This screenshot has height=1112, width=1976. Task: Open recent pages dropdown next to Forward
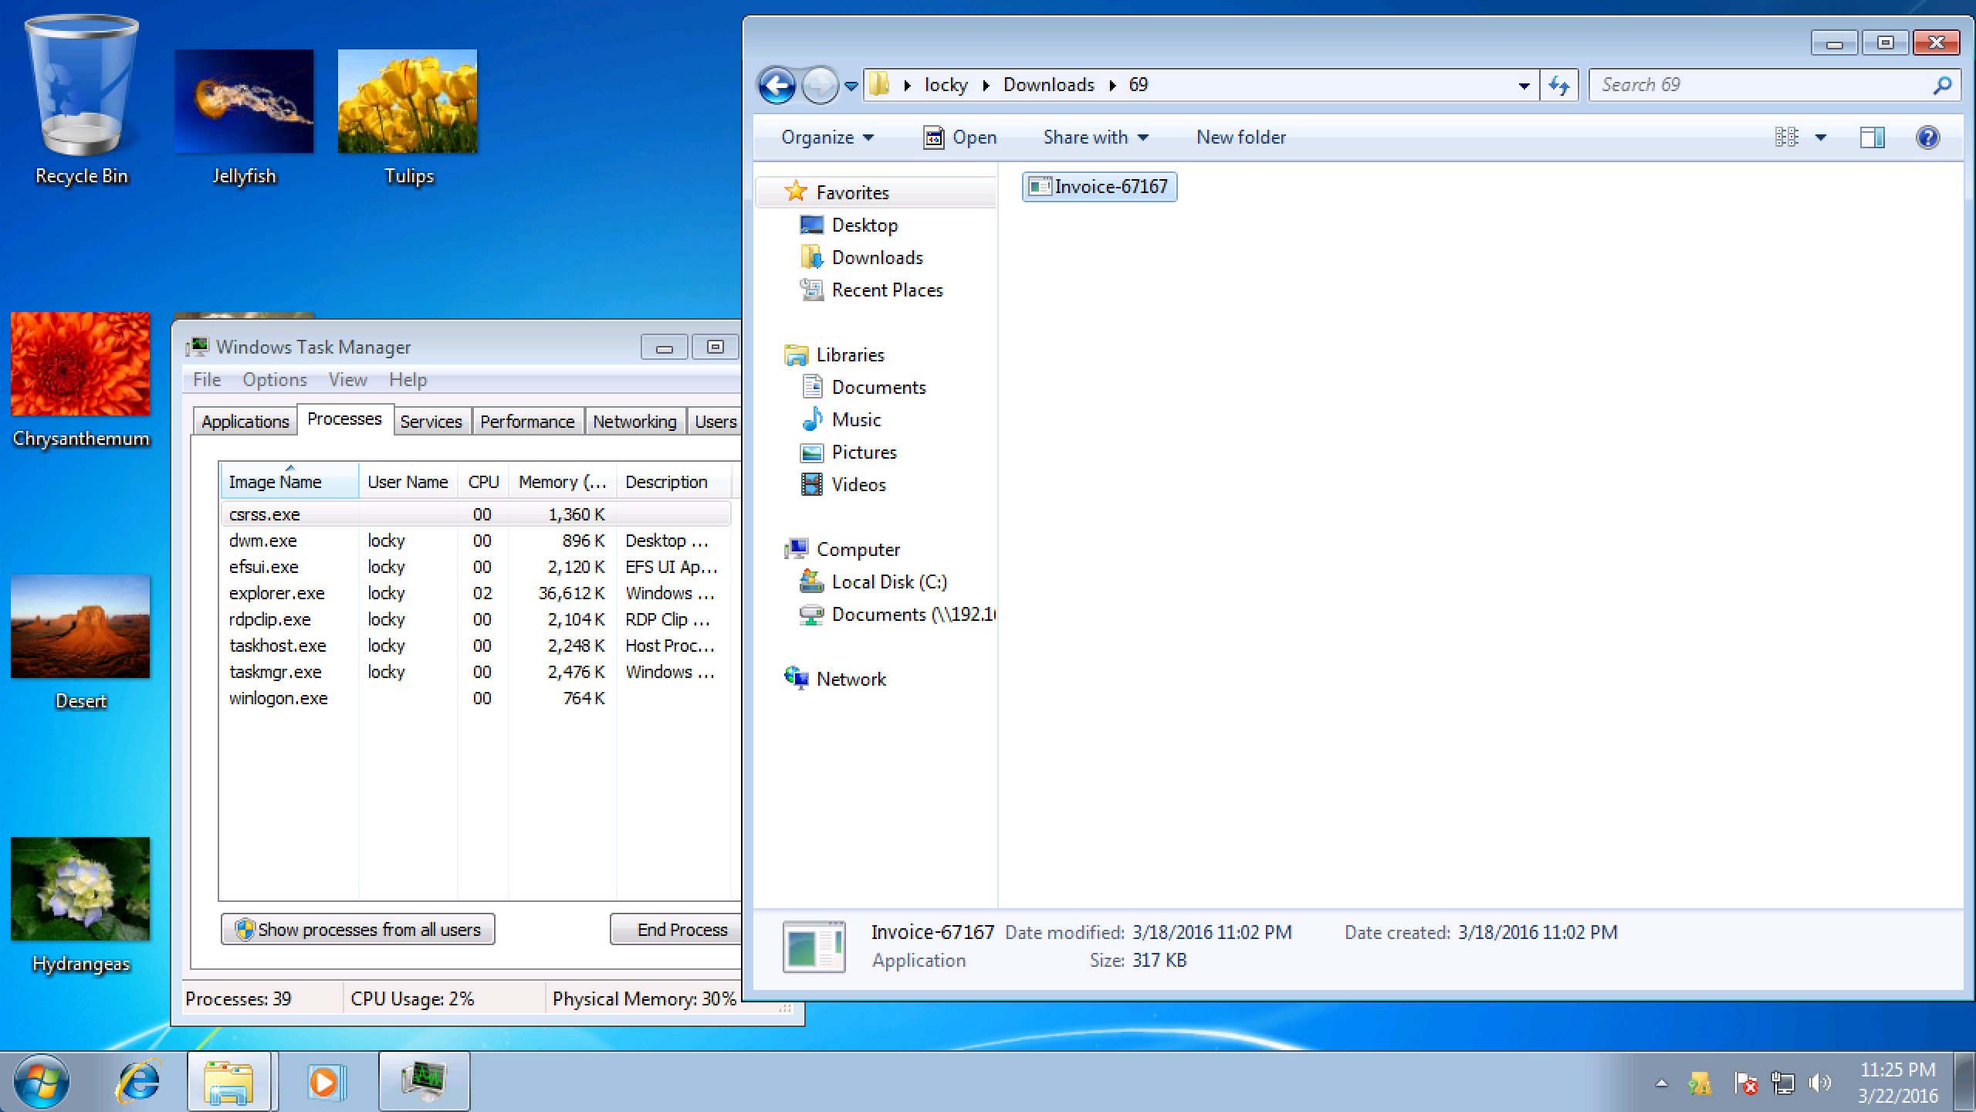(851, 86)
